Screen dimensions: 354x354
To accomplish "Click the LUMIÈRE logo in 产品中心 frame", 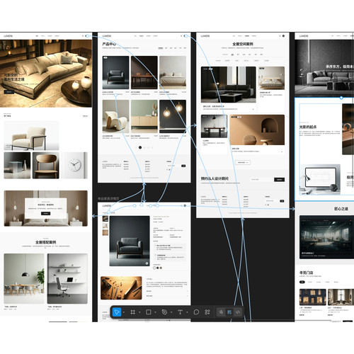I will (107, 36).
